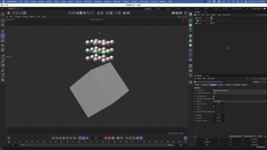Toggle Cube visibility dots in Object Manager
The image size is (267, 150).
coord(208,23)
